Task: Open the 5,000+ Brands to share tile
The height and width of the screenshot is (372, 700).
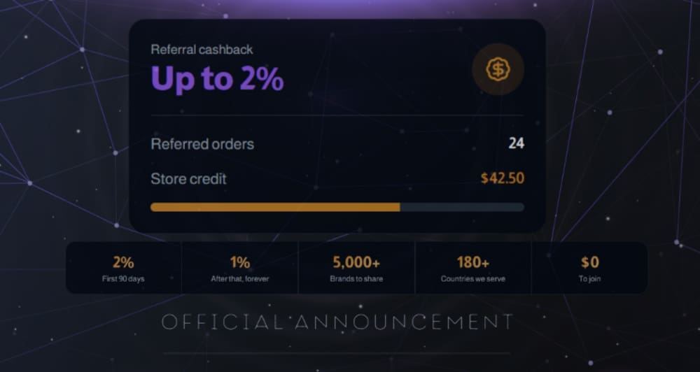Action: click(x=357, y=268)
